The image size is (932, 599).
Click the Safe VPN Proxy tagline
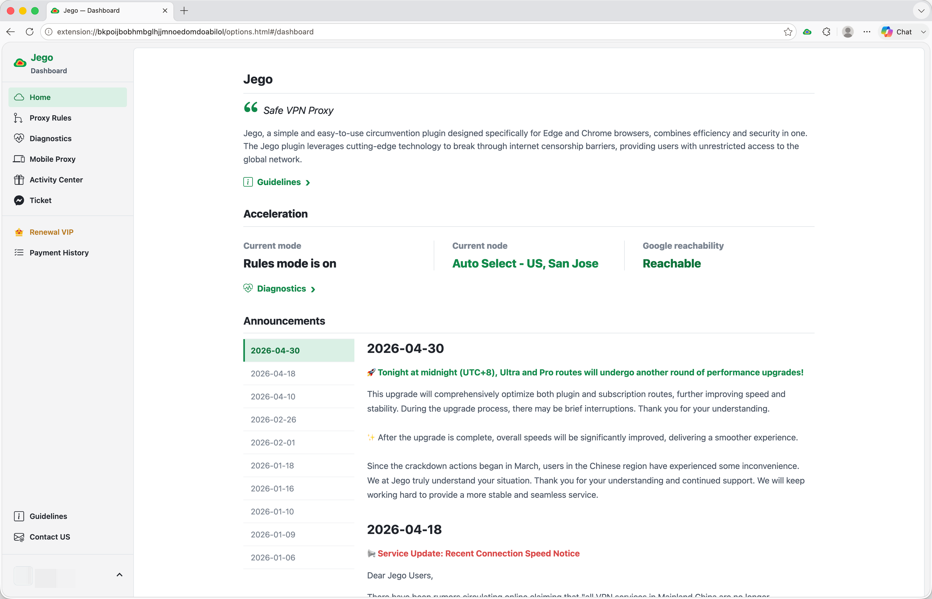coord(298,110)
